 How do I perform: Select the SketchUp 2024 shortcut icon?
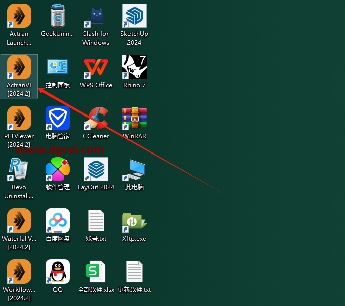coord(135,16)
